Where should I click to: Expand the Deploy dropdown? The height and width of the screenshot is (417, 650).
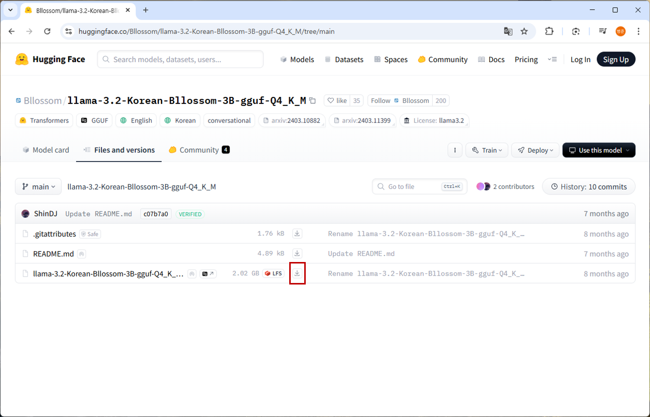535,150
